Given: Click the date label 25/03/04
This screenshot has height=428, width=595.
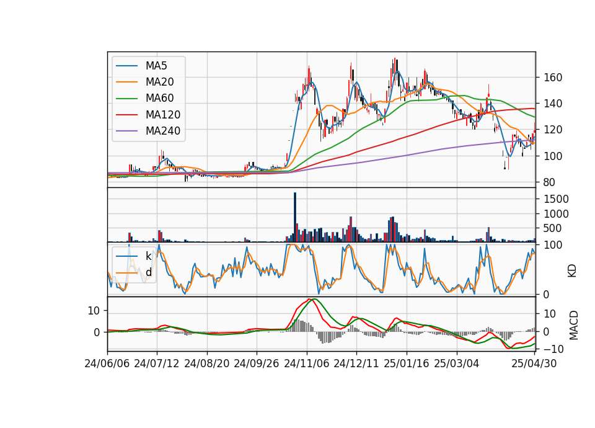Looking at the screenshot, I should coord(457,364).
